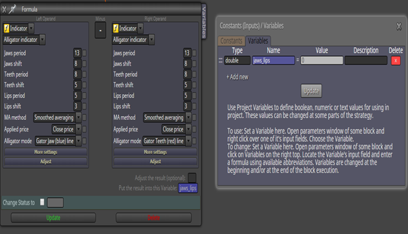Edit right operand Jaws period value 13
Screen dimensions: 408x234
(x=187, y=53)
